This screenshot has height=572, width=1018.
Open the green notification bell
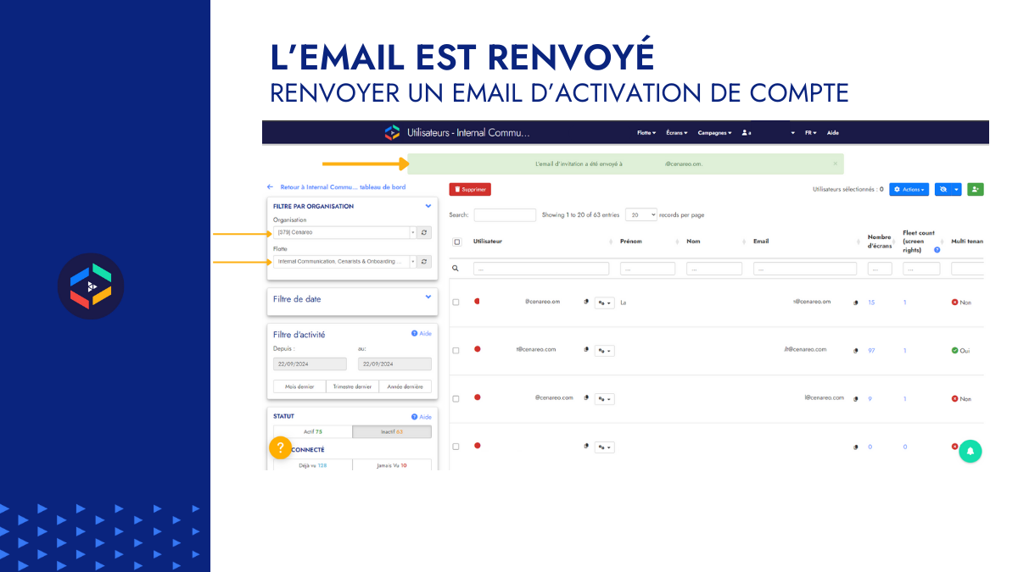970,451
